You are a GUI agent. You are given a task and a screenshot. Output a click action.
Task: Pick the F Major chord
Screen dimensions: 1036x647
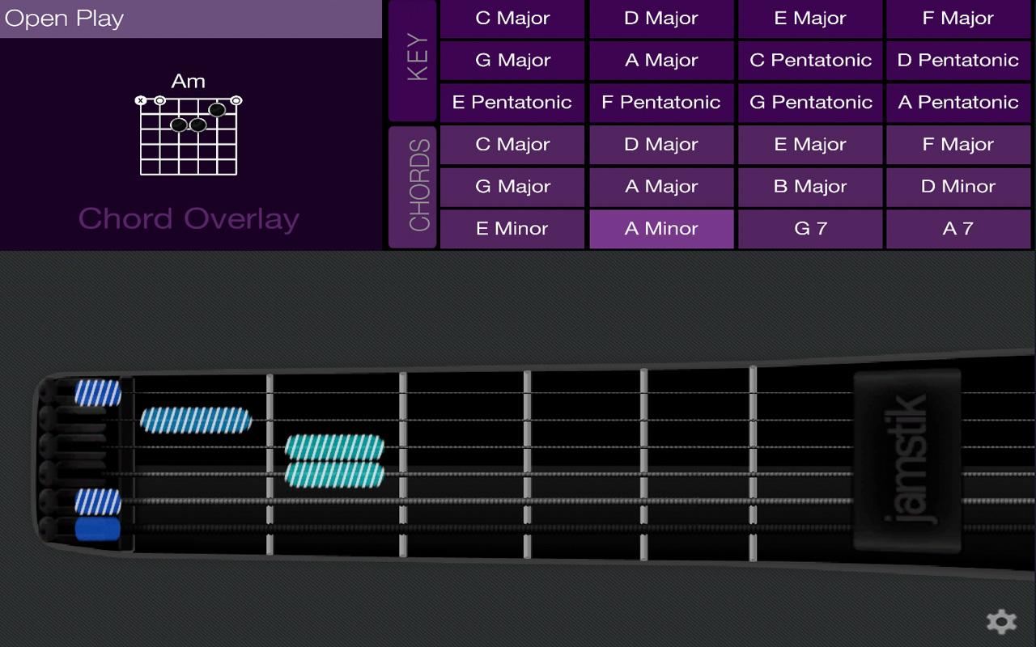958,145
